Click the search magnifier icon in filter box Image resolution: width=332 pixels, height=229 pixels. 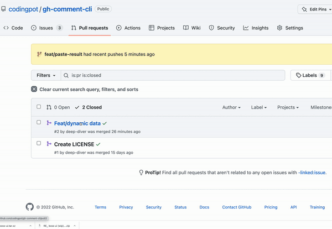[67, 75]
